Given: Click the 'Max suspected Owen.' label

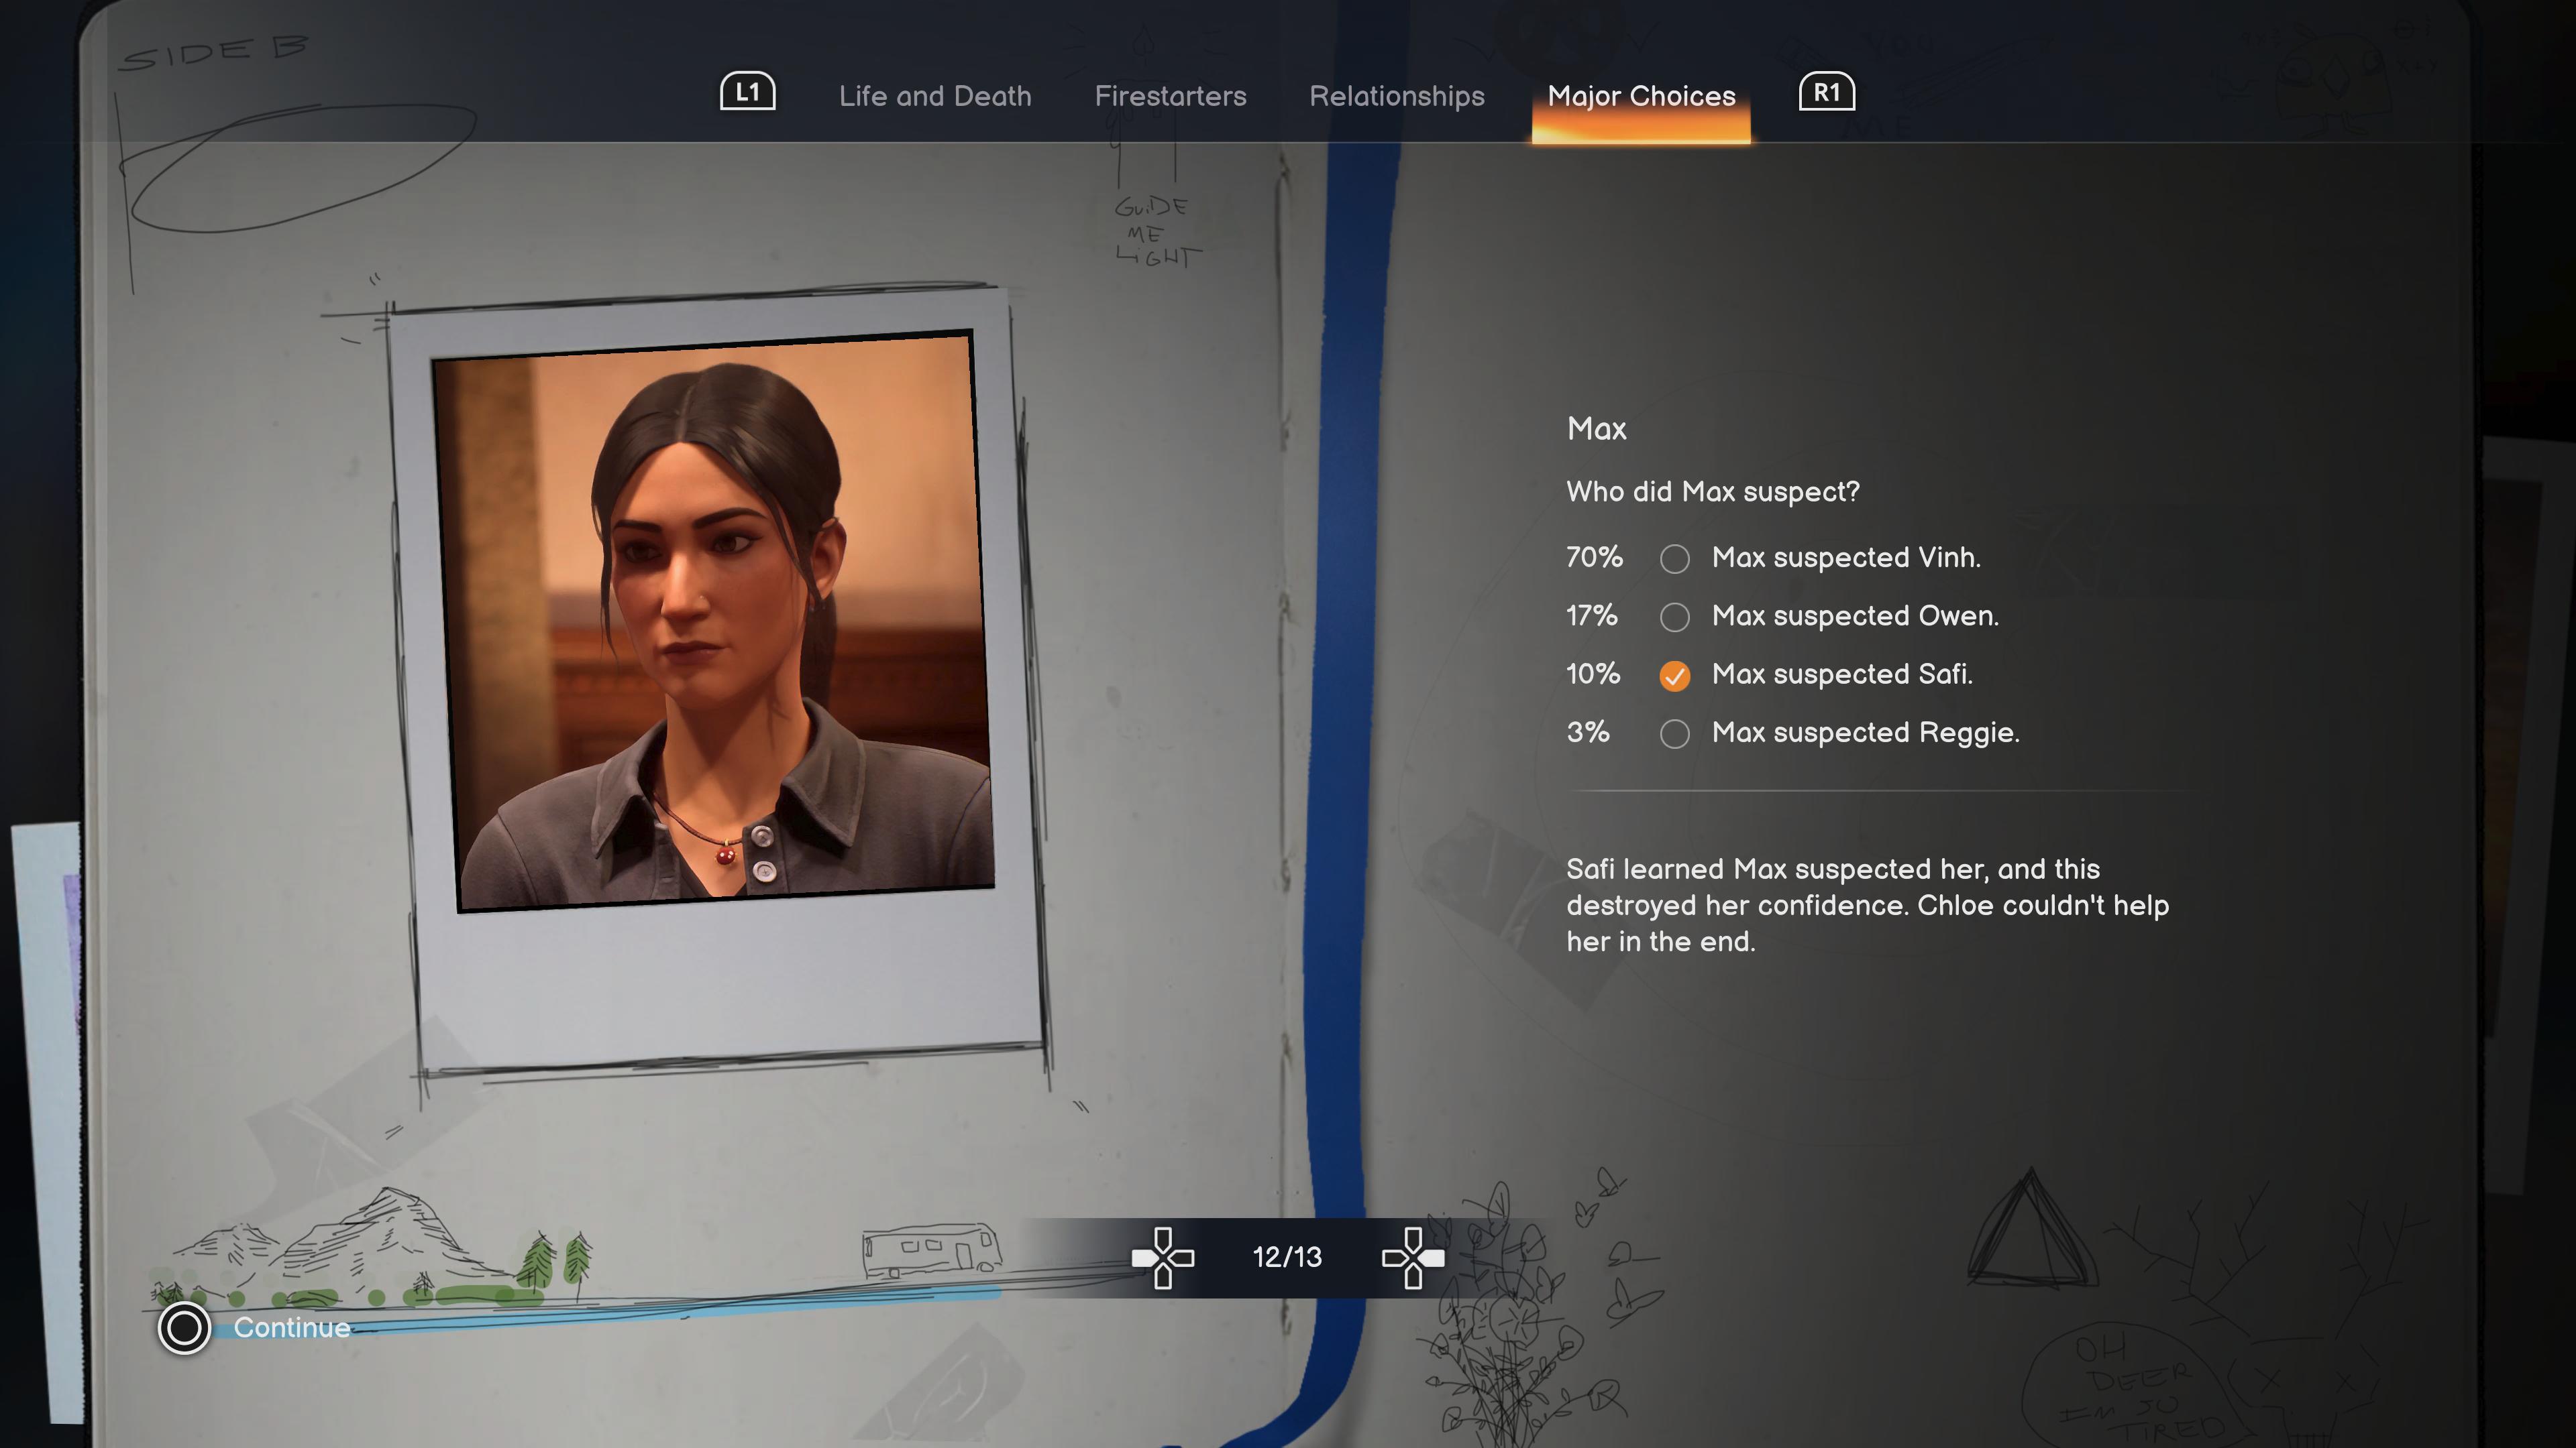Looking at the screenshot, I should (x=1856, y=615).
